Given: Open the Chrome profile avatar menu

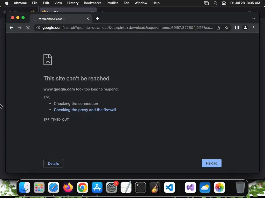Looking at the screenshot, I should [245, 28].
